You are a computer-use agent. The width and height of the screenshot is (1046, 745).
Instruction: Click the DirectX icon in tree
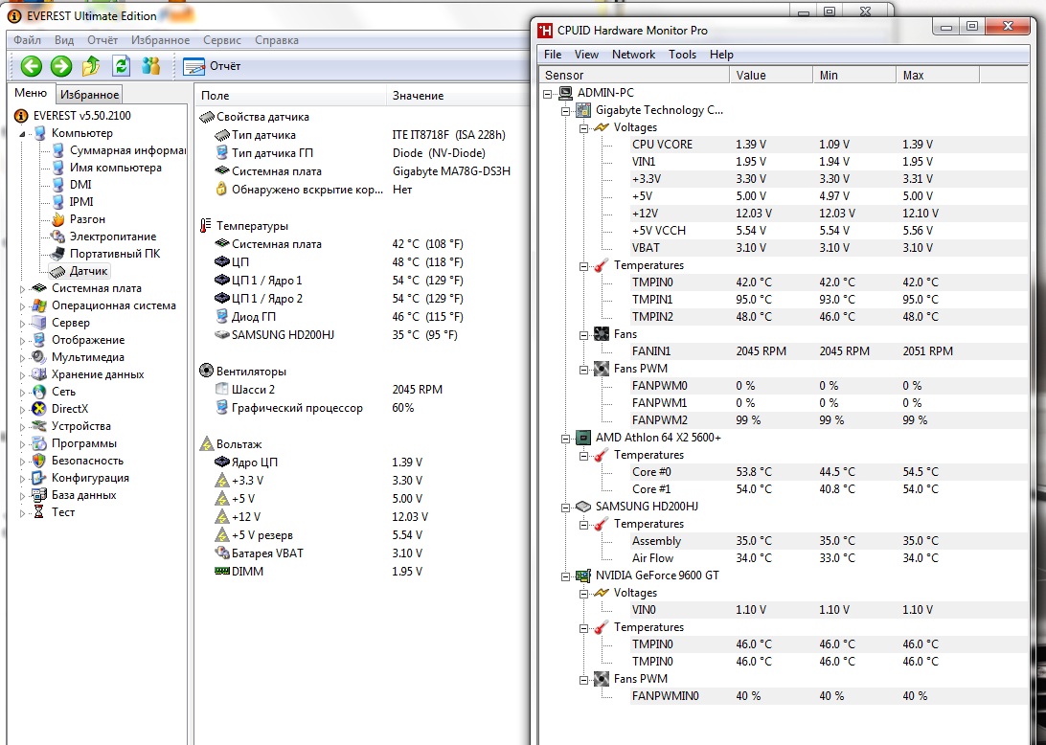tap(39, 409)
